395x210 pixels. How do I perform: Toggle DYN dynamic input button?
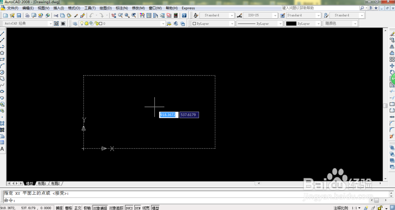coord(137,208)
